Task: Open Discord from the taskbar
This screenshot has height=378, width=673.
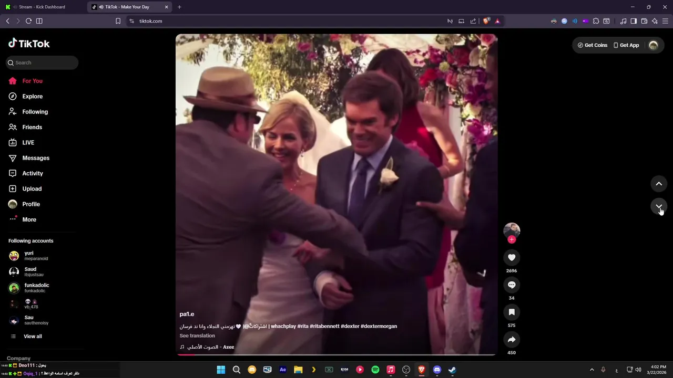Action: tap(437, 370)
